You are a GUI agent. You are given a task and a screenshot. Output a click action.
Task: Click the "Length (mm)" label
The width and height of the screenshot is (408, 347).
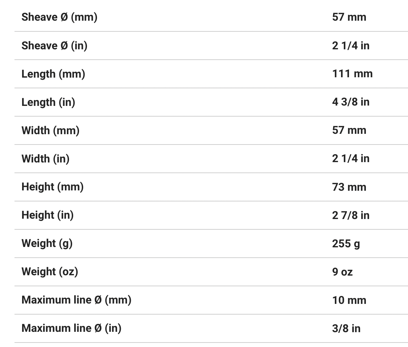(x=53, y=73)
